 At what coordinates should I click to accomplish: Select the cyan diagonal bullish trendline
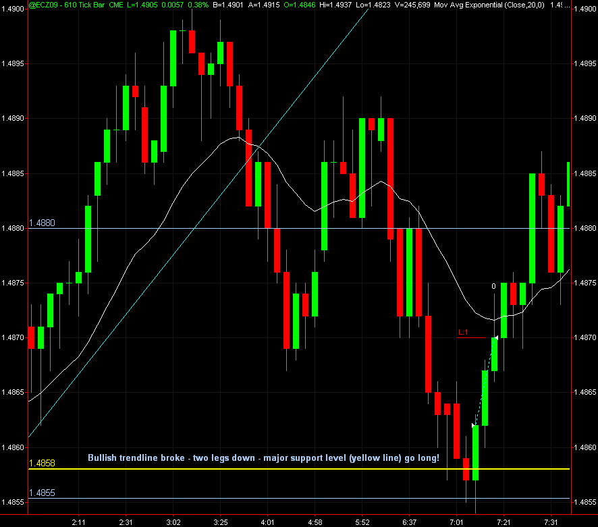[198, 222]
